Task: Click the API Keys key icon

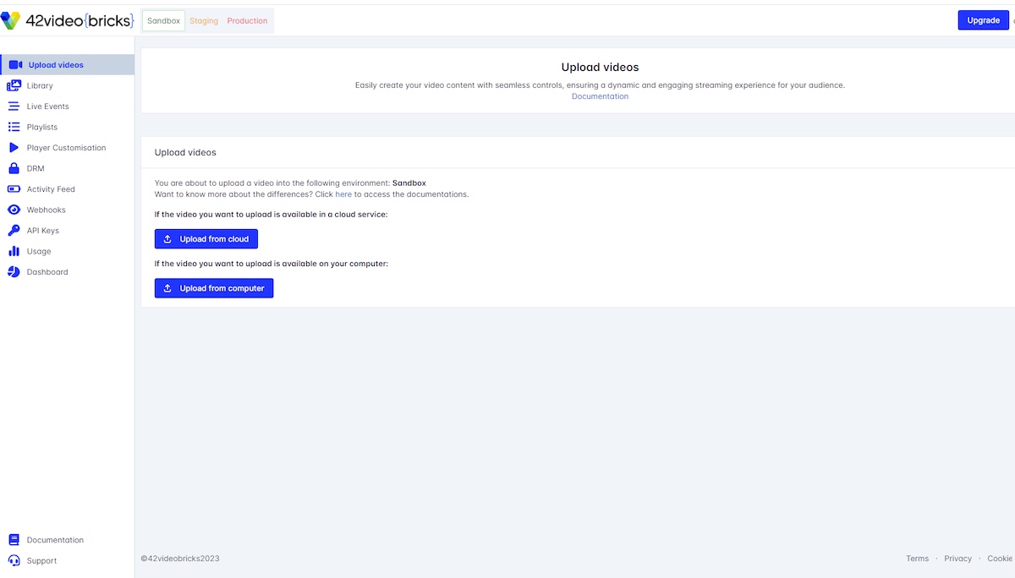Action: (x=14, y=231)
